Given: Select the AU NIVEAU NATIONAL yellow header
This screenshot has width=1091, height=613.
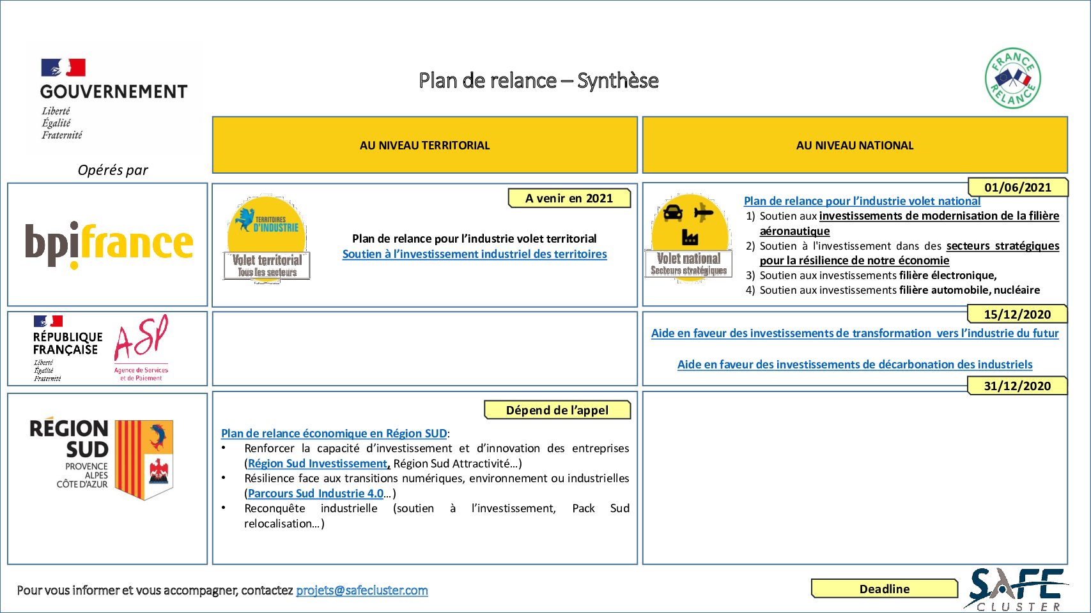Looking at the screenshot, I should click(855, 145).
